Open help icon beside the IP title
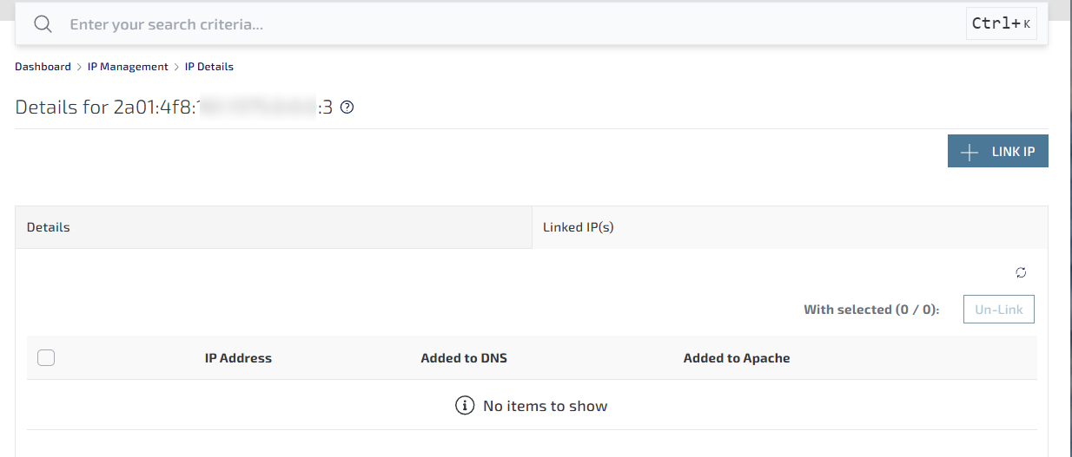1072x457 pixels. [347, 108]
